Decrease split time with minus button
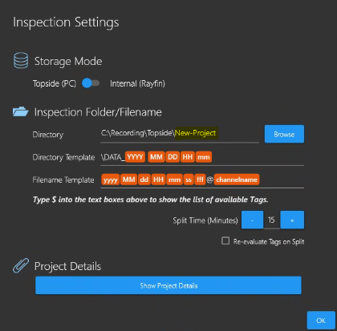The height and width of the screenshot is (331, 337). tap(252, 220)
